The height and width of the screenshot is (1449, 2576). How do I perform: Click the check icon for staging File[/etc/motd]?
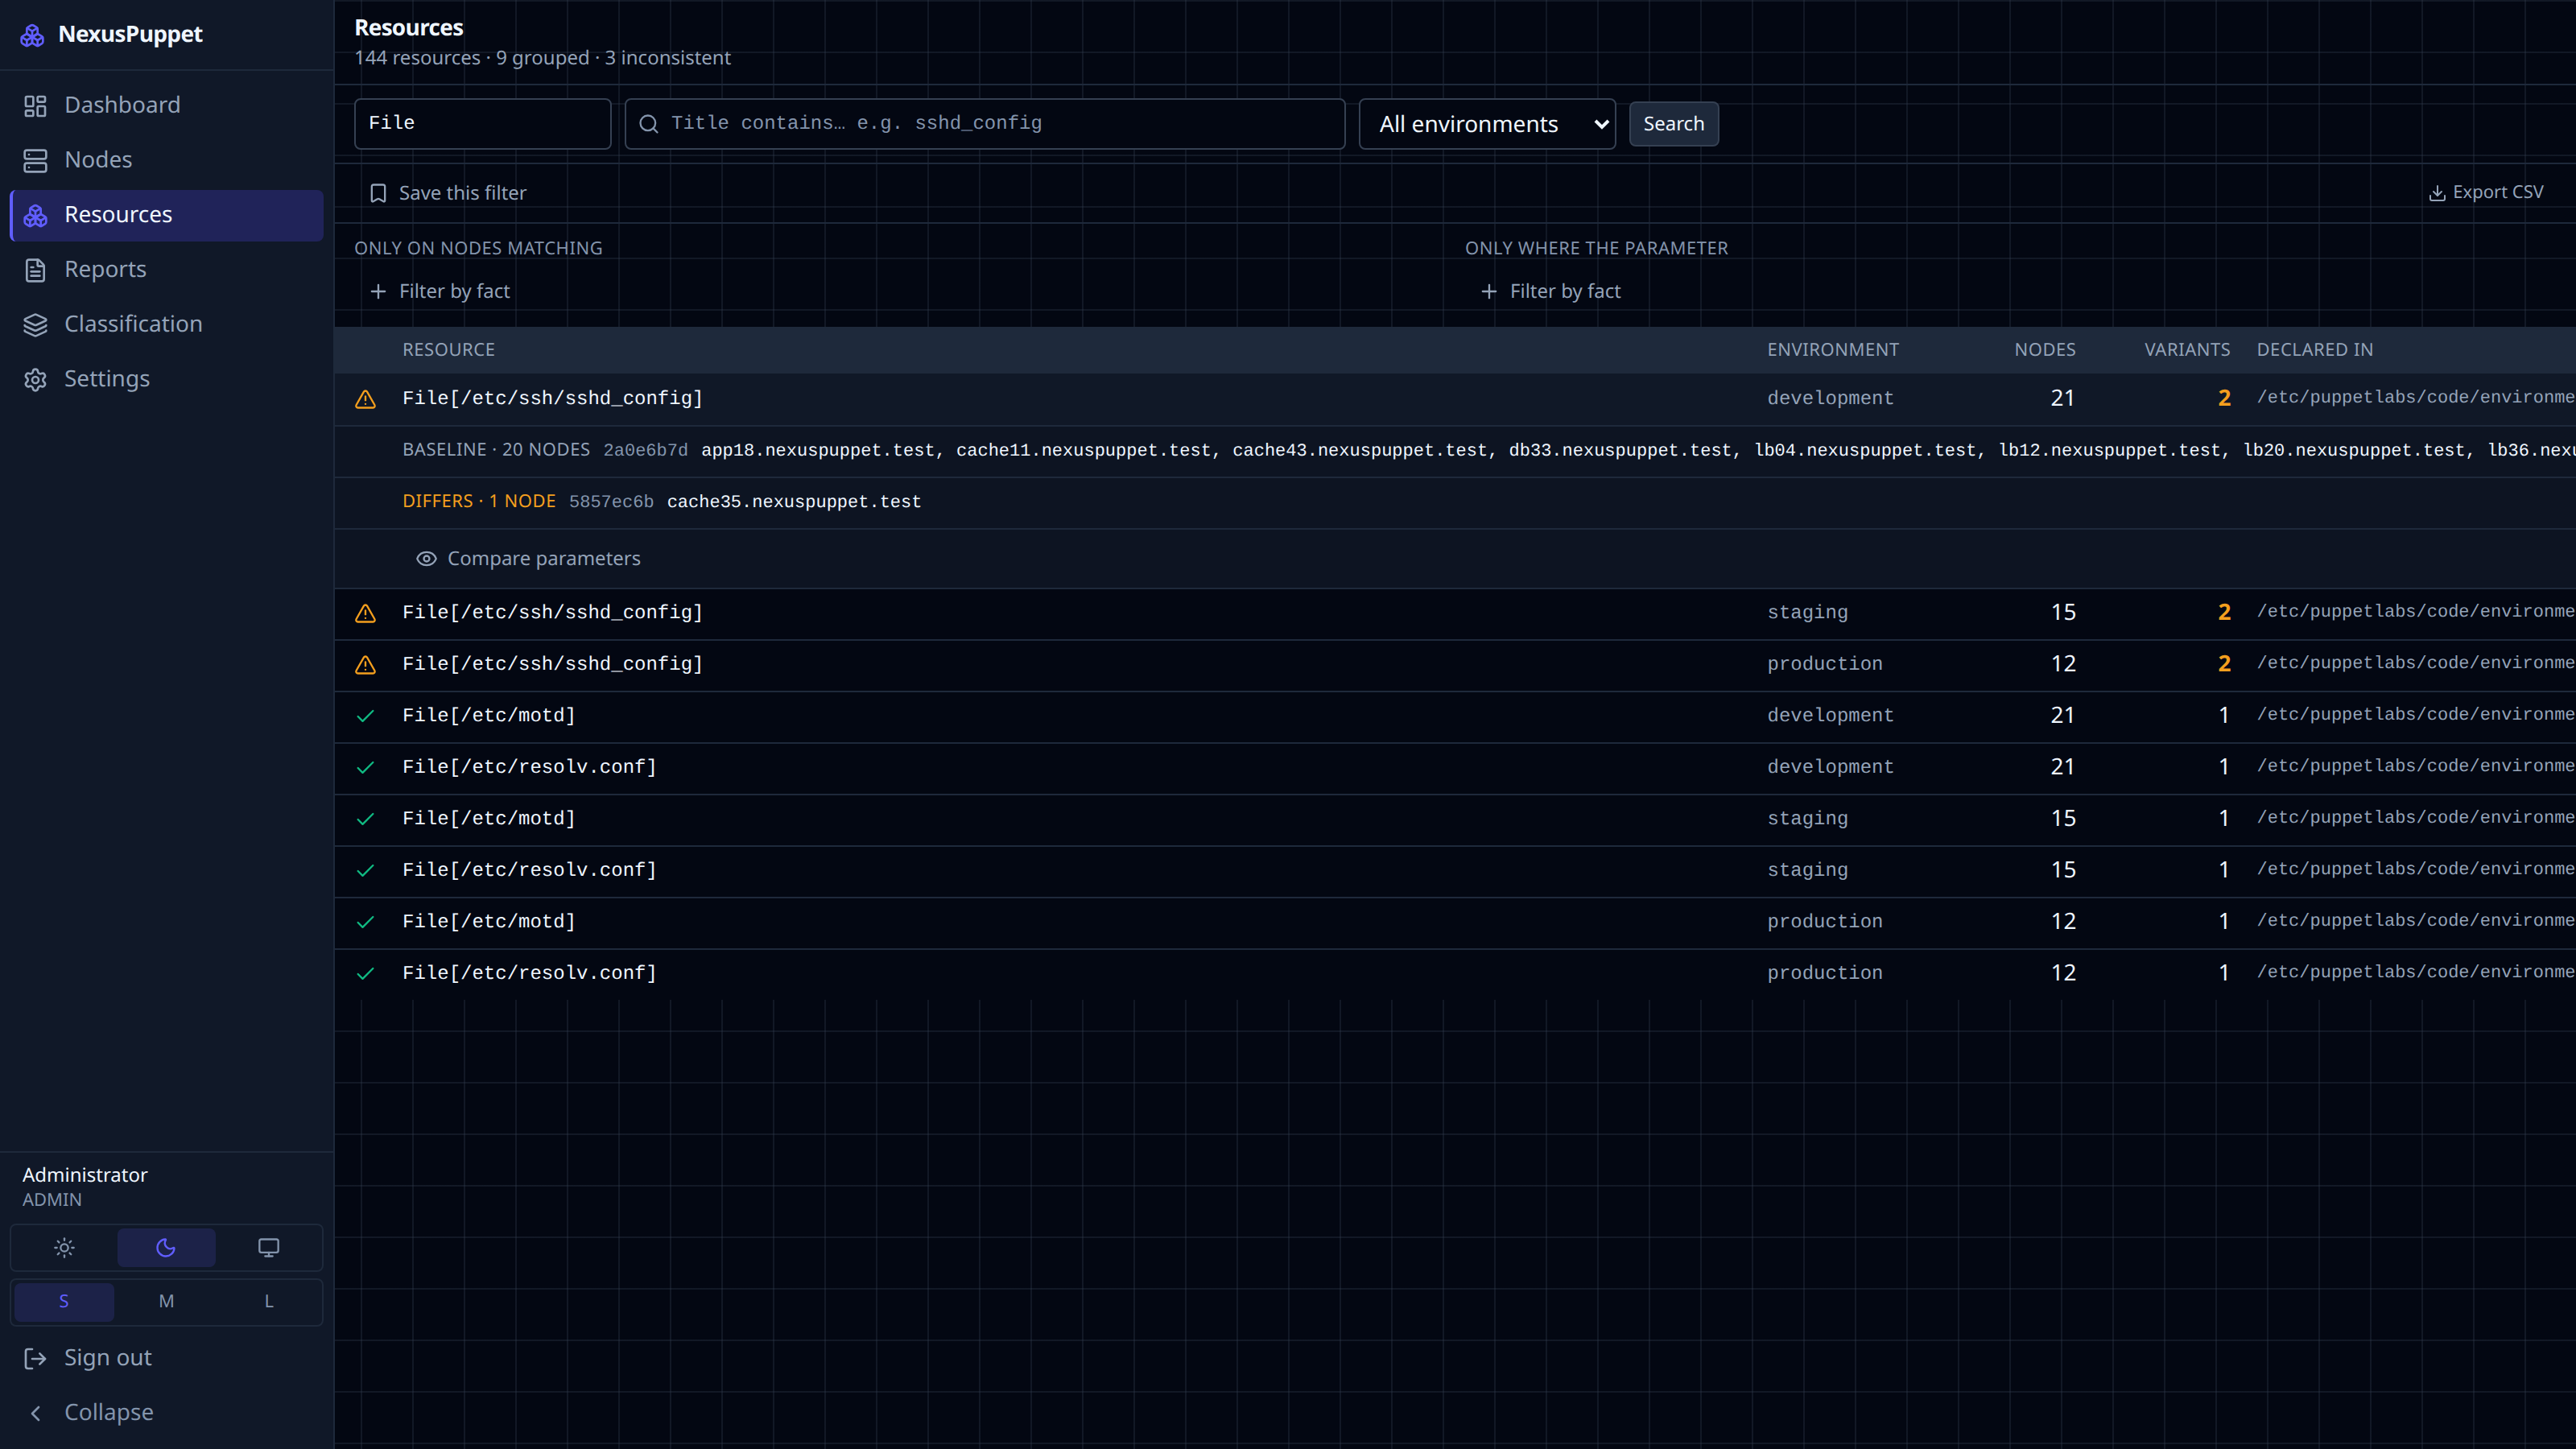(366, 819)
